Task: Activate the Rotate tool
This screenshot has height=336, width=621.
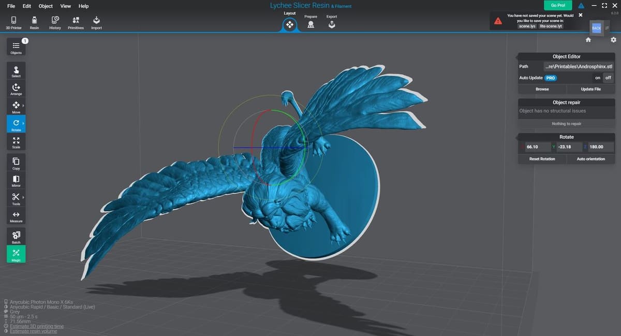Action: point(16,125)
